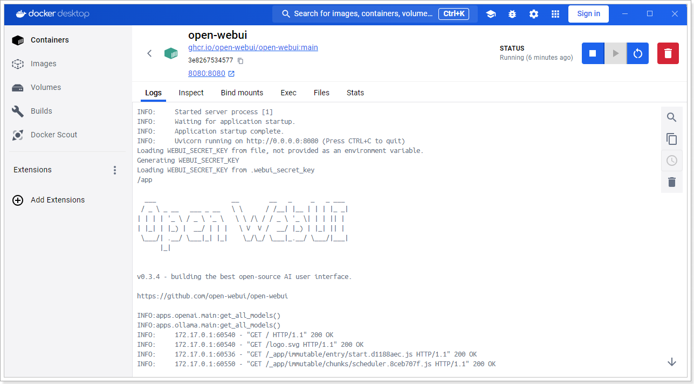Close the Docker Desktop window
This screenshot has width=694, height=384.
click(x=675, y=14)
